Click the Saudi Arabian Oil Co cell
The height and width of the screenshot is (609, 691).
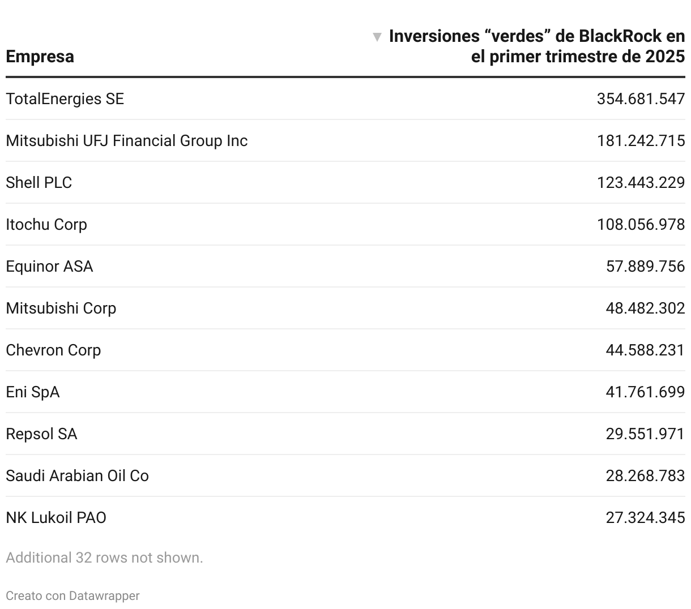78,475
